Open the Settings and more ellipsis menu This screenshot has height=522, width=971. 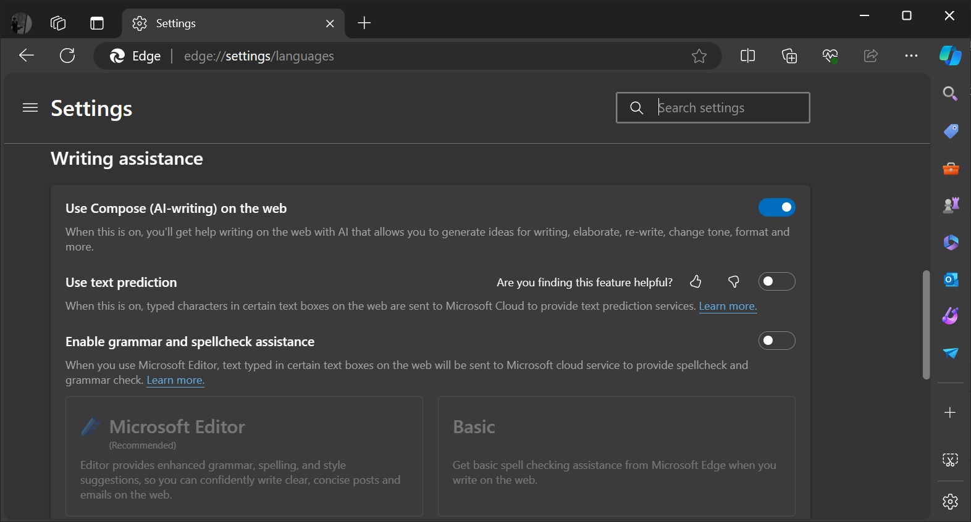pos(911,56)
